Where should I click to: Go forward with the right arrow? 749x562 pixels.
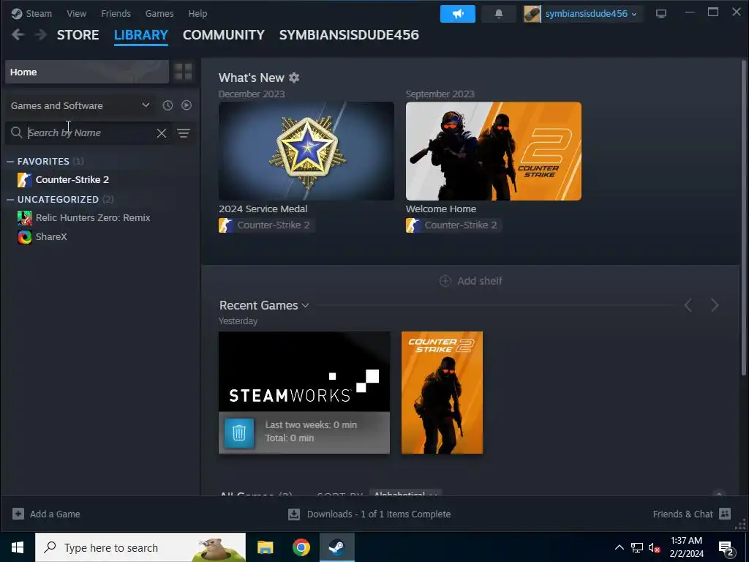tap(41, 34)
